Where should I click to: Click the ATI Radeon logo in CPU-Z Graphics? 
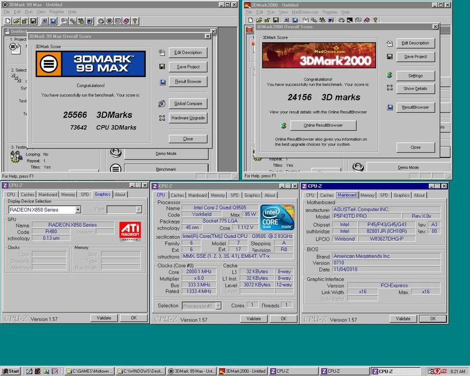click(130, 231)
